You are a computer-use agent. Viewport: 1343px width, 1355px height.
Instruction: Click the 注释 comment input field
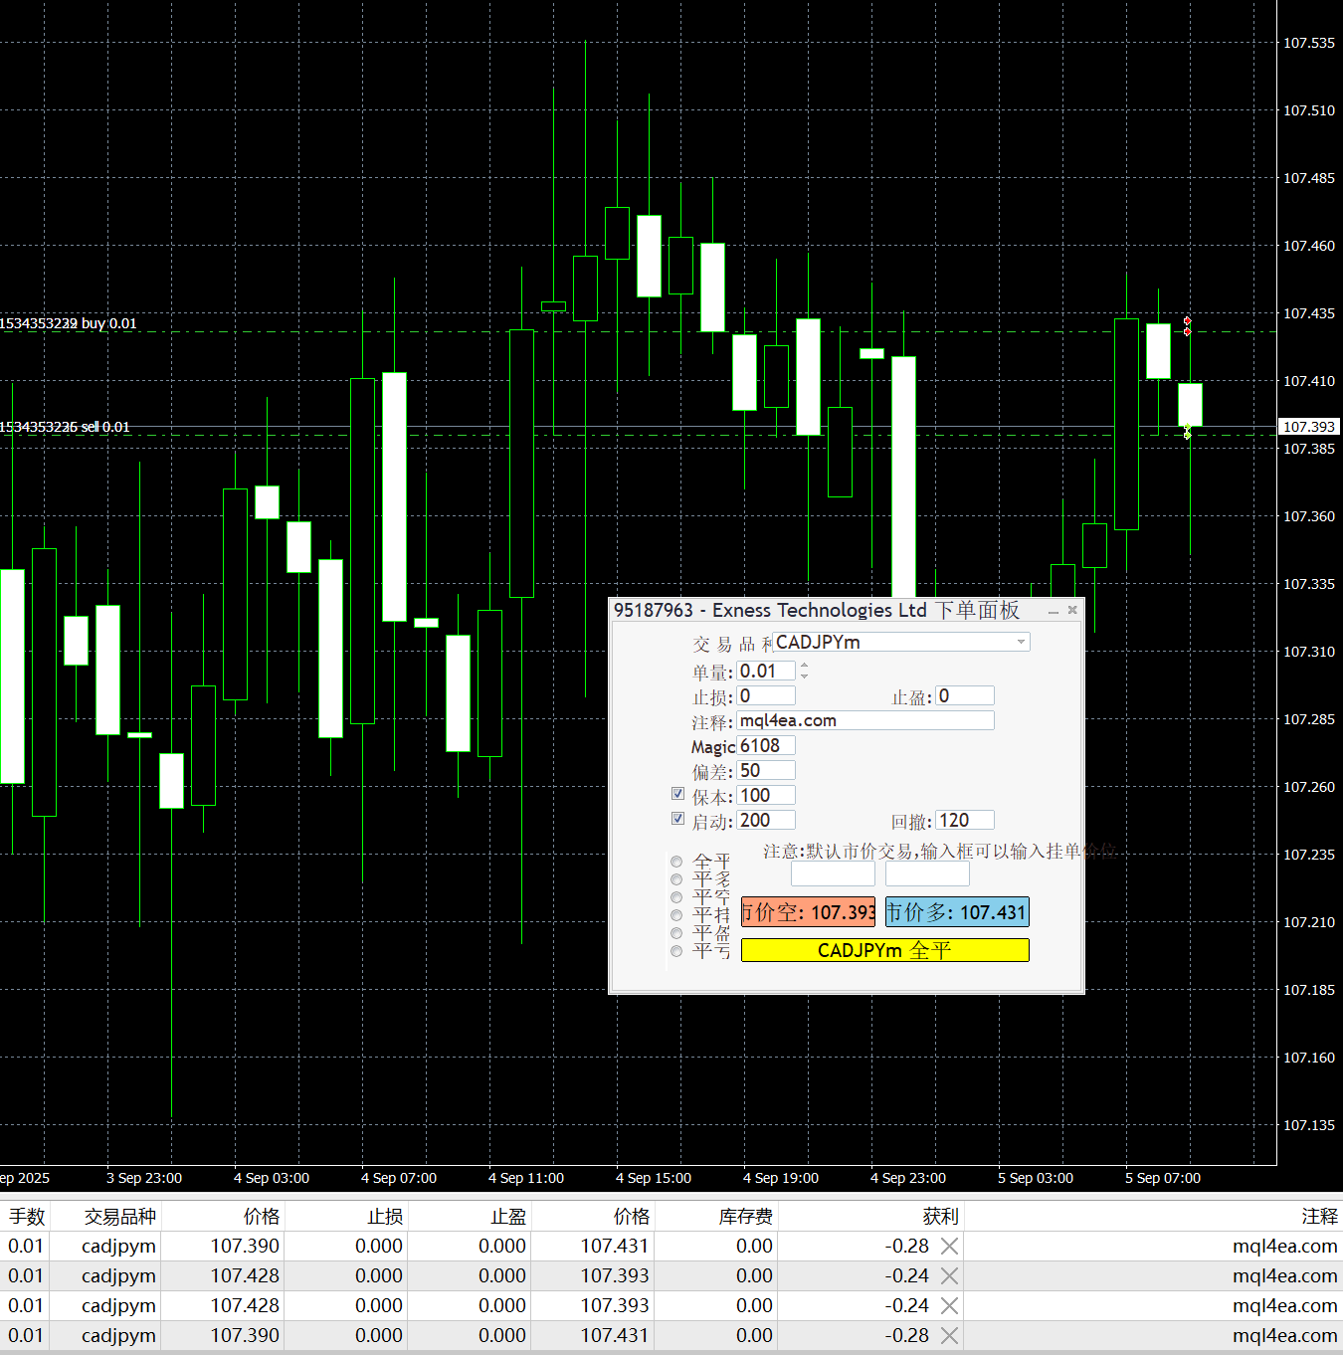click(x=864, y=720)
